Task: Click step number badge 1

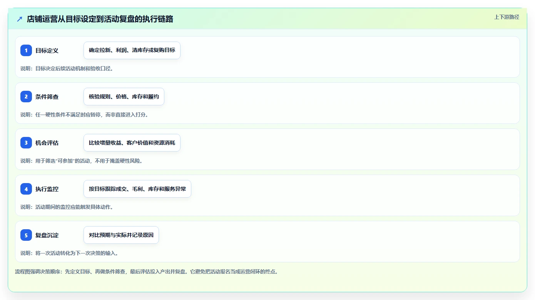Action: point(26,50)
